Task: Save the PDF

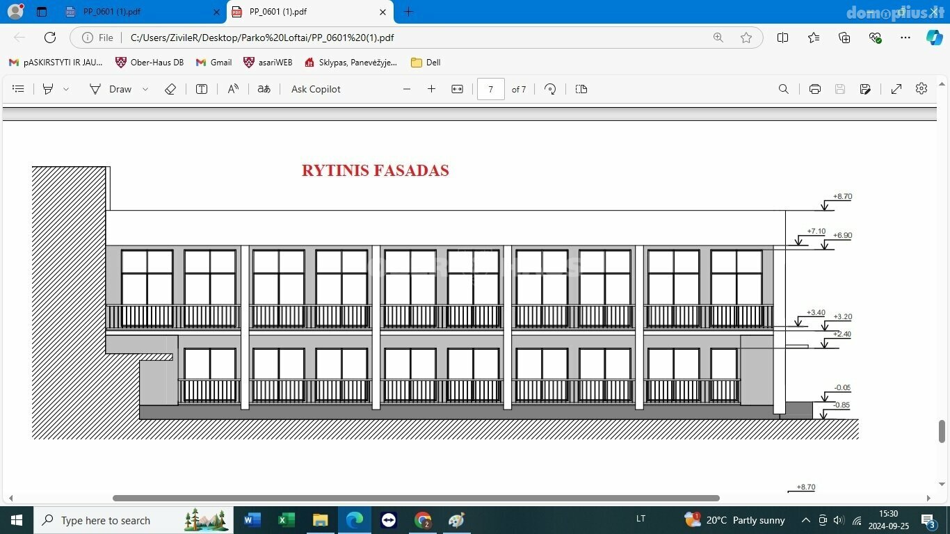Action: tap(840, 89)
